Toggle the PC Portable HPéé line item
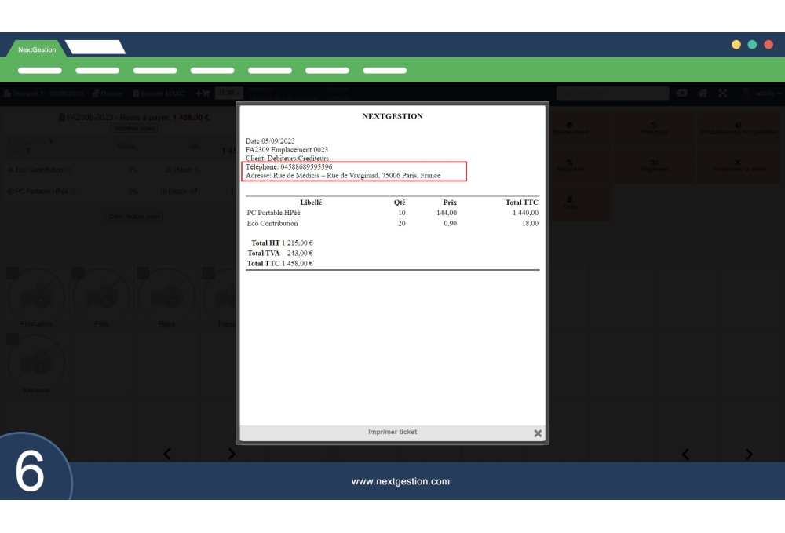Viewport: 785px width, 533px height. [x=40, y=192]
